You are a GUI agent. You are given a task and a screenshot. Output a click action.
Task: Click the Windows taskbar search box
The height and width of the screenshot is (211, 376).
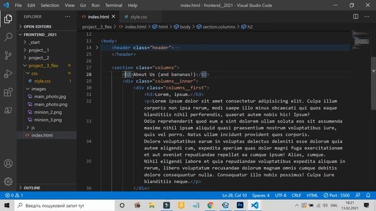click(x=65, y=205)
